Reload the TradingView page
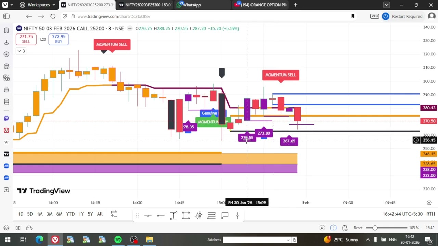 coord(53,16)
